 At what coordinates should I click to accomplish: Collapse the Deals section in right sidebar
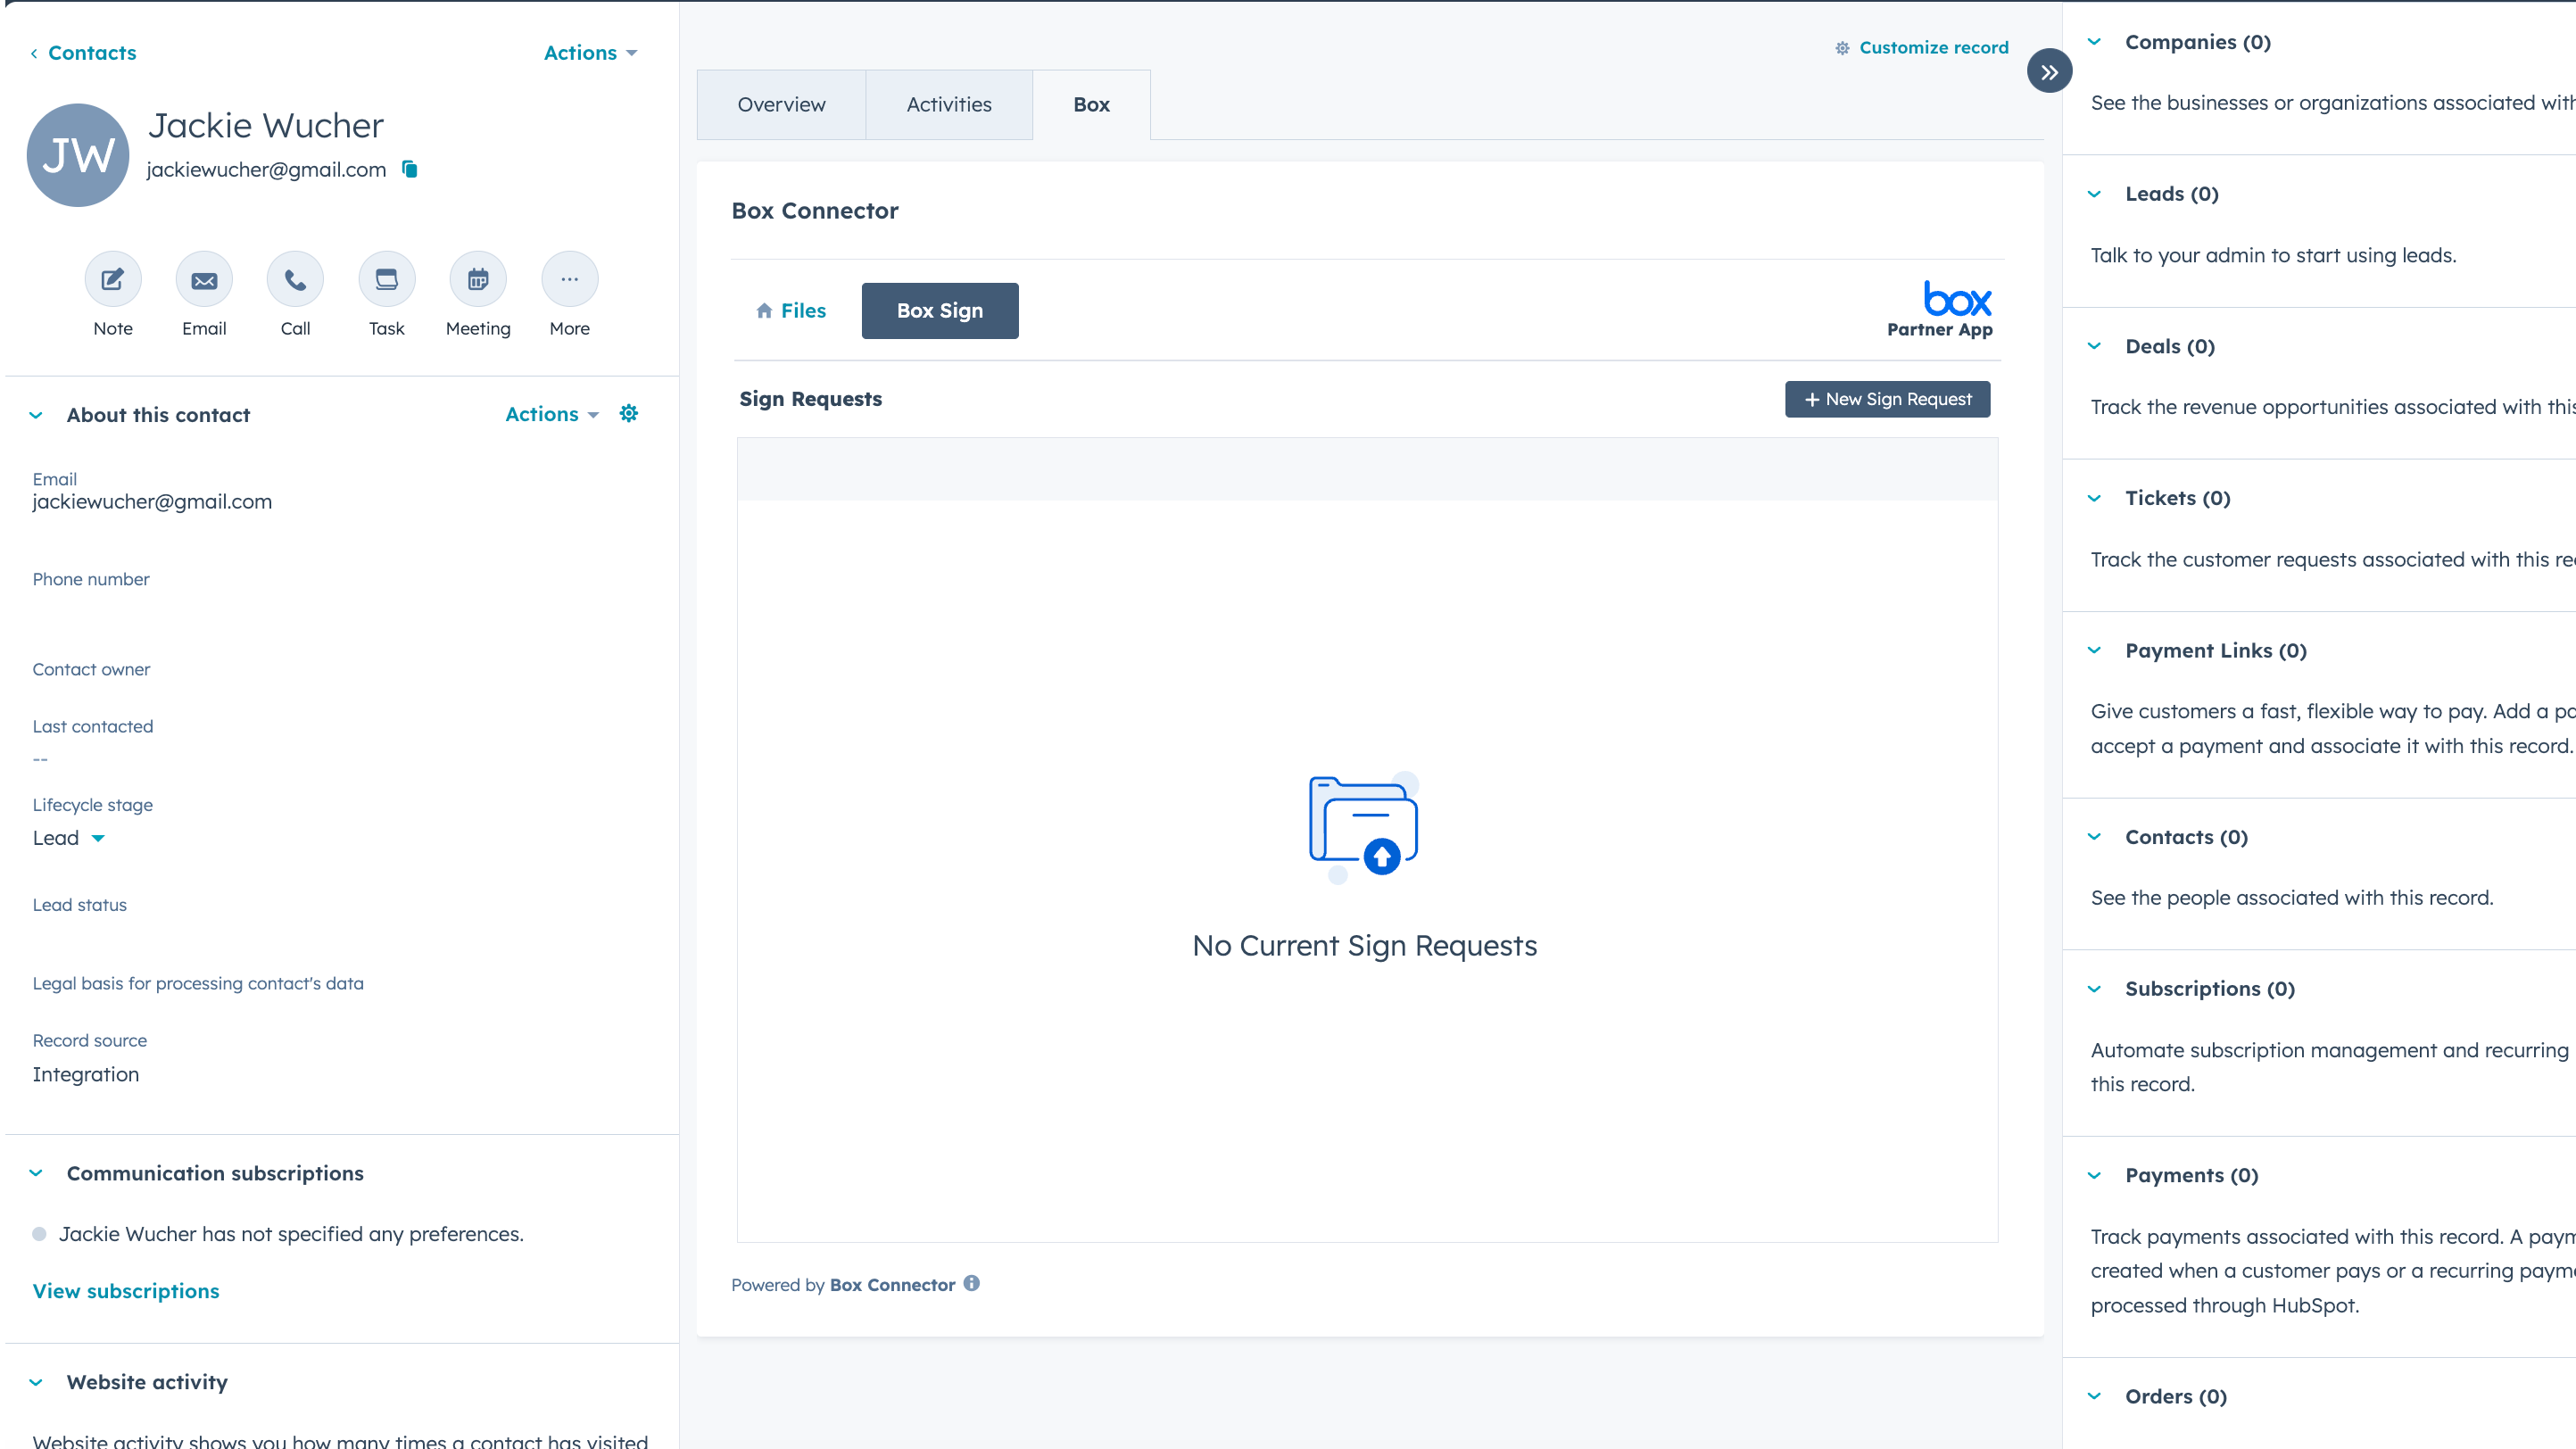click(2095, 346)
